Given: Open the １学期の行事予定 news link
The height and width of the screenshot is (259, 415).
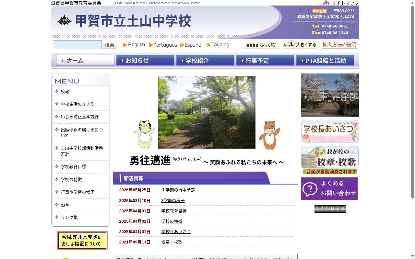Looking at the screenshot, I should (x=178, y=190).
